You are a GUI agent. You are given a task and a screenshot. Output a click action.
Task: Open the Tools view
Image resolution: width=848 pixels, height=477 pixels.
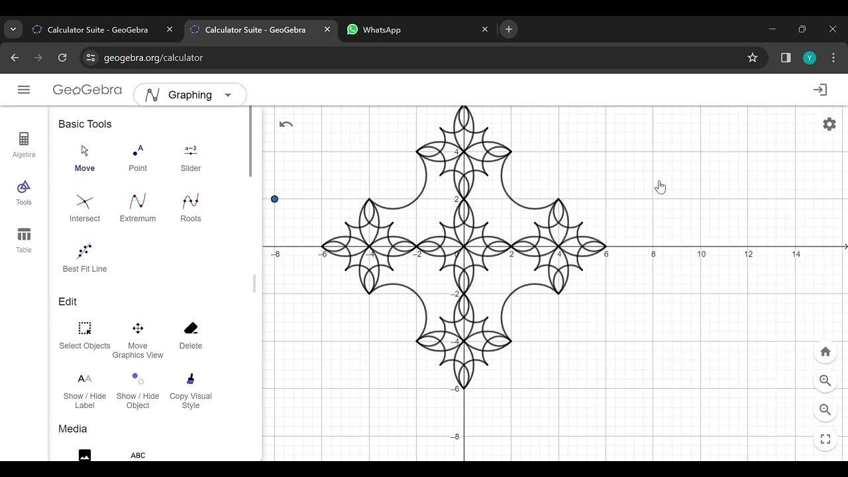click(24, 192)
